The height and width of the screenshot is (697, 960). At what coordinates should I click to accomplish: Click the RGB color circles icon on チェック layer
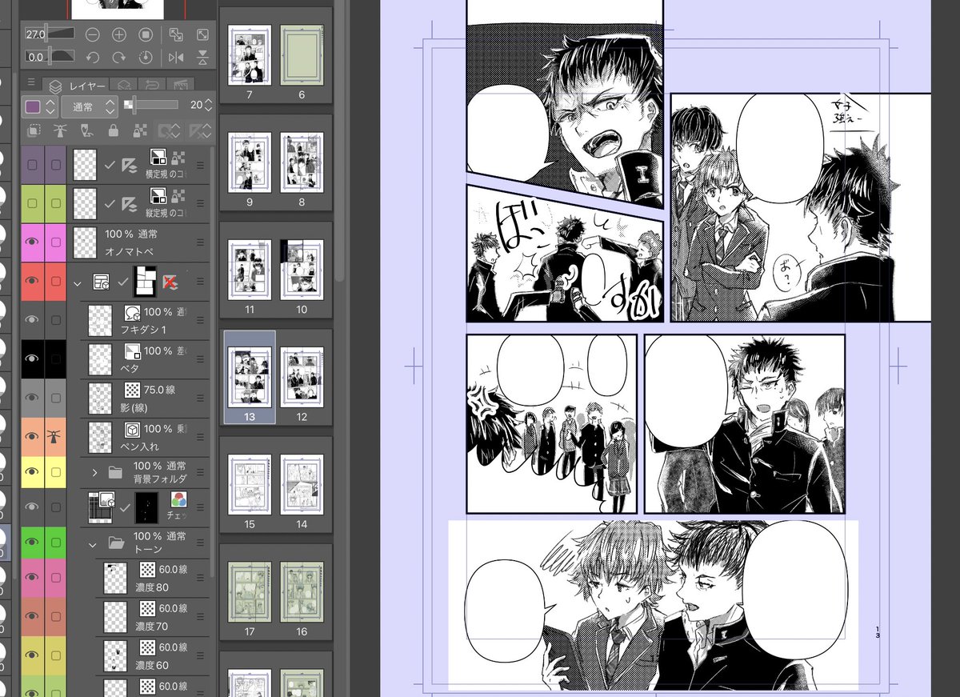179,499
